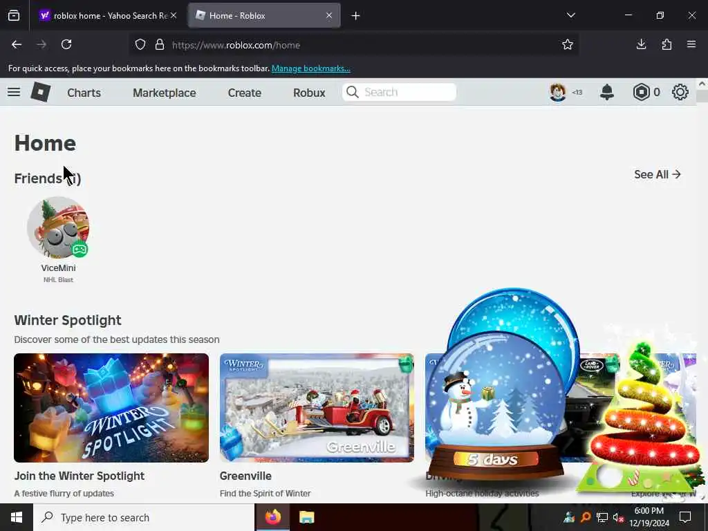The height and width of the screenshot is (531, 708).
Task: Open Firefox from the taskbar
Action: point(272,517)
